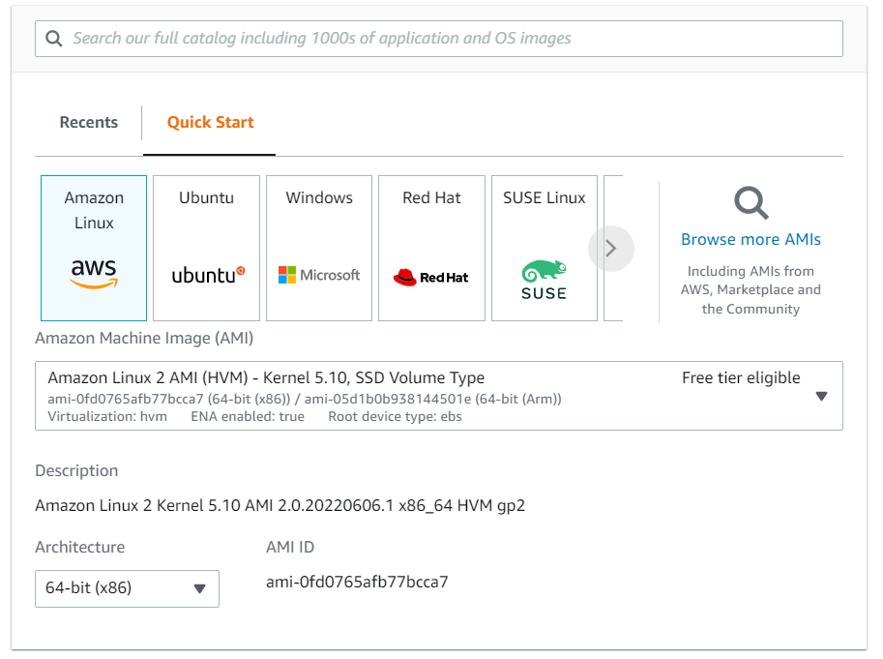Screen dimensions: 883x659
Task: Click text Including AMIs from AWS, Marketplace
Action: 751,289
